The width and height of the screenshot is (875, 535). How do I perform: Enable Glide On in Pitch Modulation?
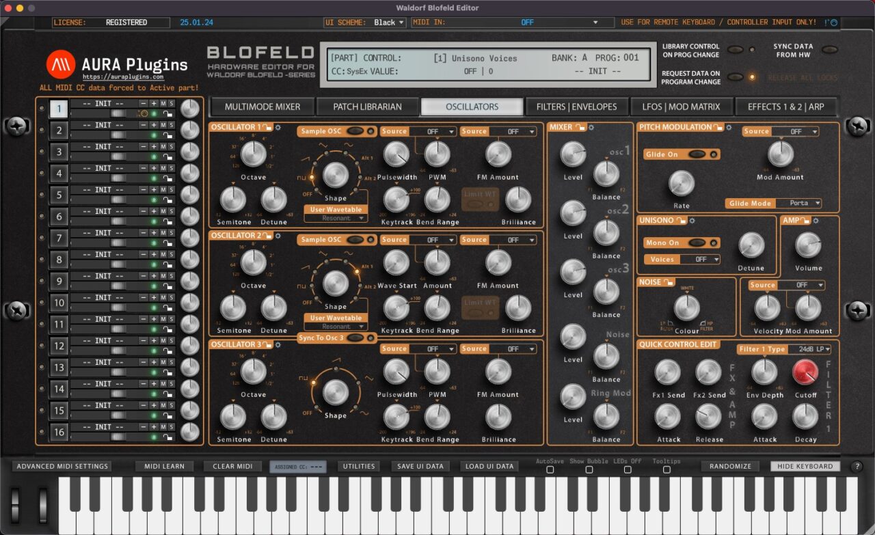tap(698, 154)
